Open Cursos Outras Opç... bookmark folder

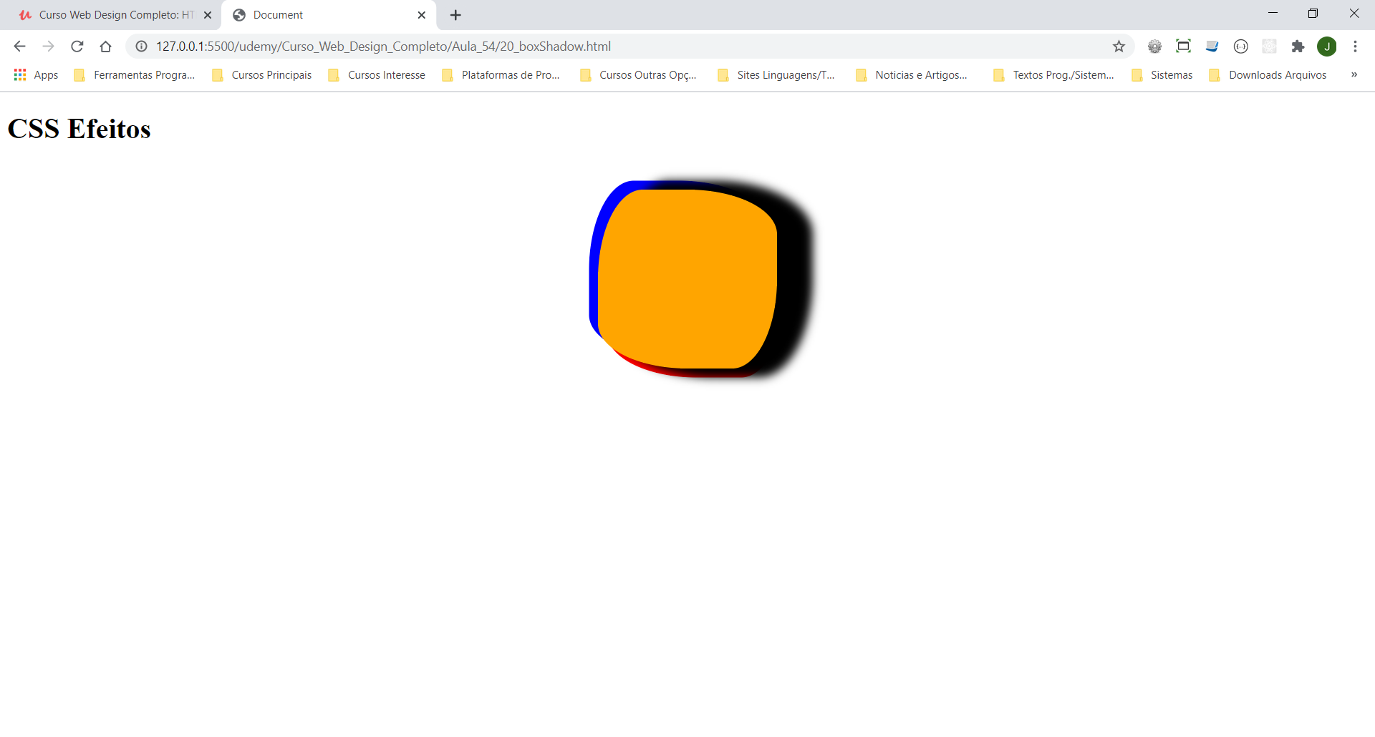[x=639, y=75]
